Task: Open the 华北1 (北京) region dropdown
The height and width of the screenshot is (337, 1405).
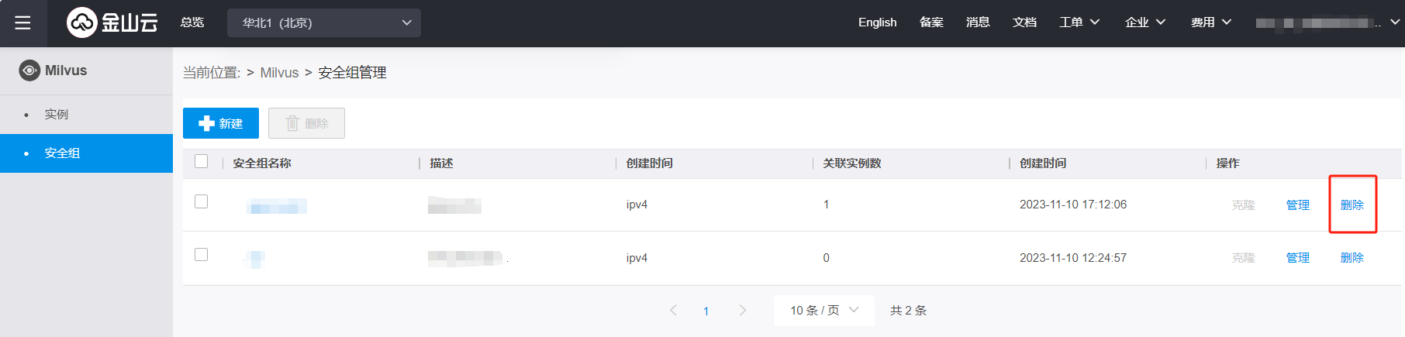Action: pos(324,22)
